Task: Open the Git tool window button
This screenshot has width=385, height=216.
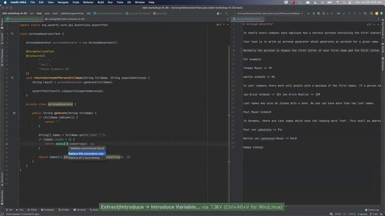Action: click(9, 210)
